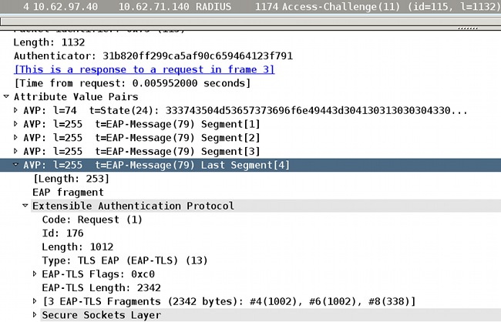This screenshot has width=501, height=322.
Task: Open the response-to-request frame 3 link
Action: click(x=144, y=69)
